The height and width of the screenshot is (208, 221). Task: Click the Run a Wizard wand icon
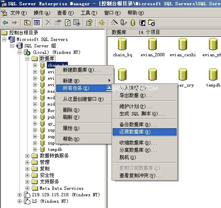click(x=114, y=22)
